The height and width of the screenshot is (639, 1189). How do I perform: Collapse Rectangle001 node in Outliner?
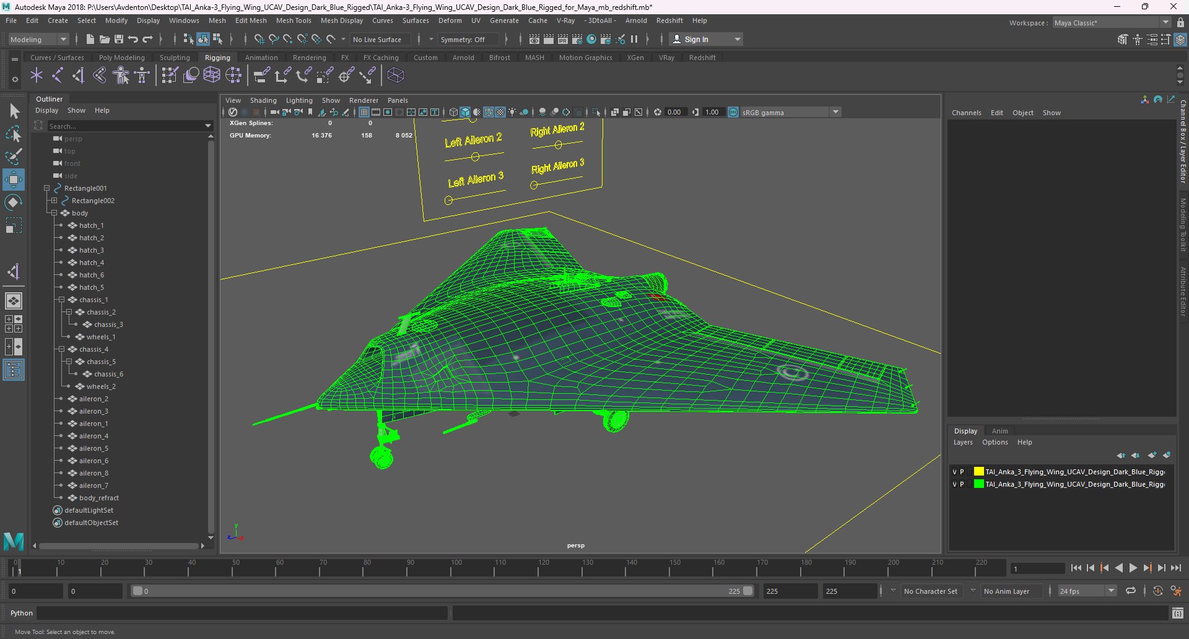(46, 188)
